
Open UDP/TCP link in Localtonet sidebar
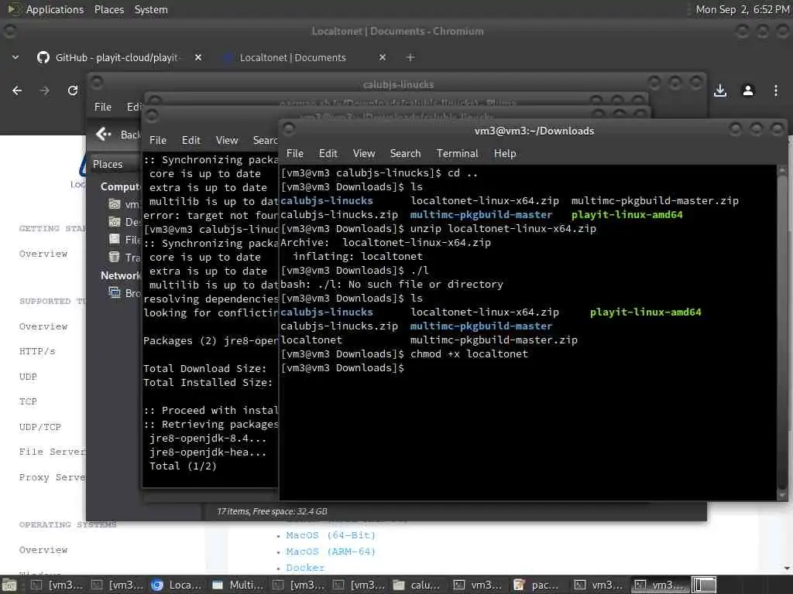coord(40,427)
